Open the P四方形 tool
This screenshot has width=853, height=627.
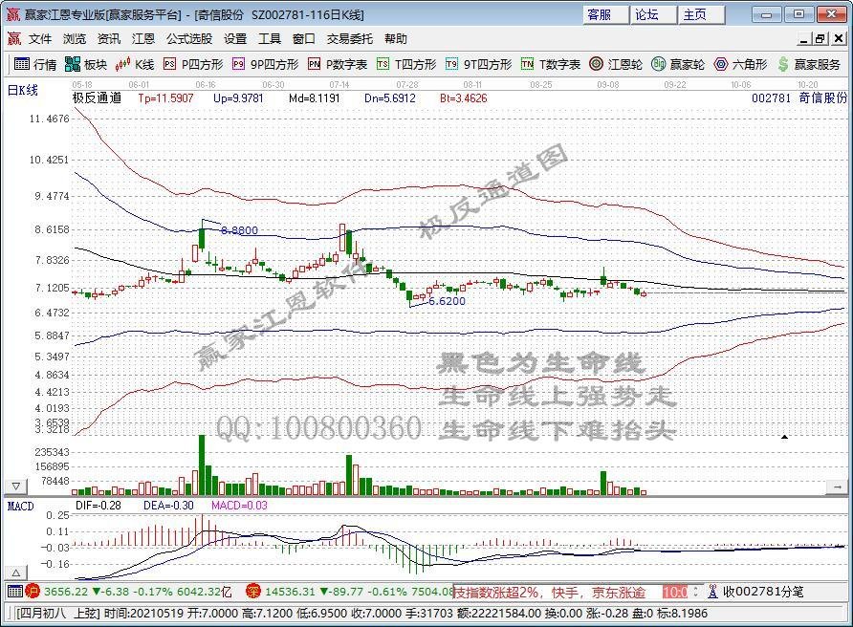click(x=193, y=64)
